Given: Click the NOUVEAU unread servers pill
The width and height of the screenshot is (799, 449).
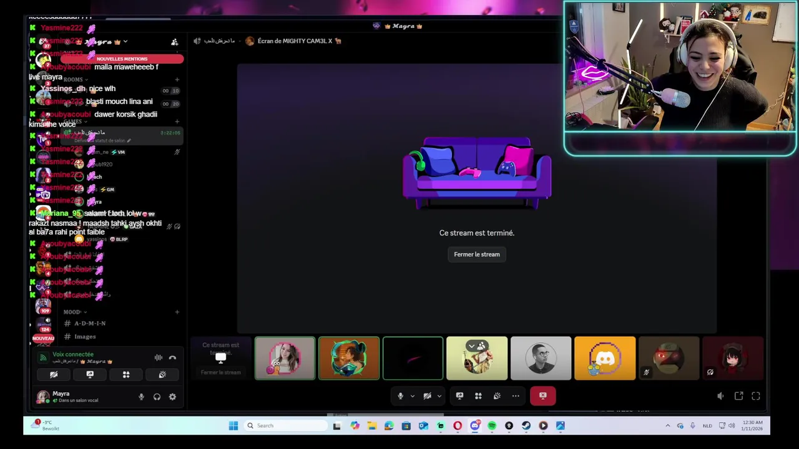Looking at the screenshot, I should click(x=43, y=338).
